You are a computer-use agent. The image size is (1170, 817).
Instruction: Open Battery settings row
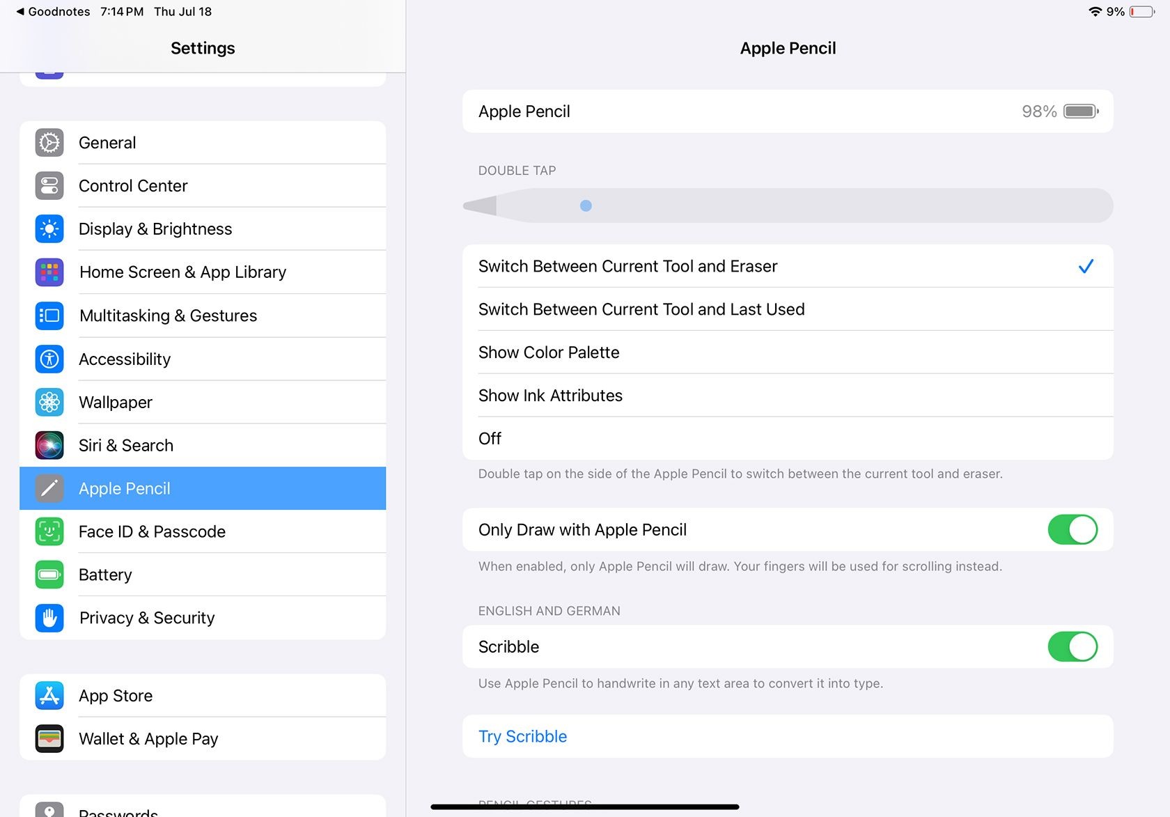coord(203,575)
